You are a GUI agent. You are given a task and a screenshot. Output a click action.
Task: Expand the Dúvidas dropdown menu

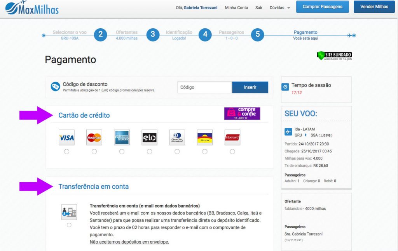[279, 8]
